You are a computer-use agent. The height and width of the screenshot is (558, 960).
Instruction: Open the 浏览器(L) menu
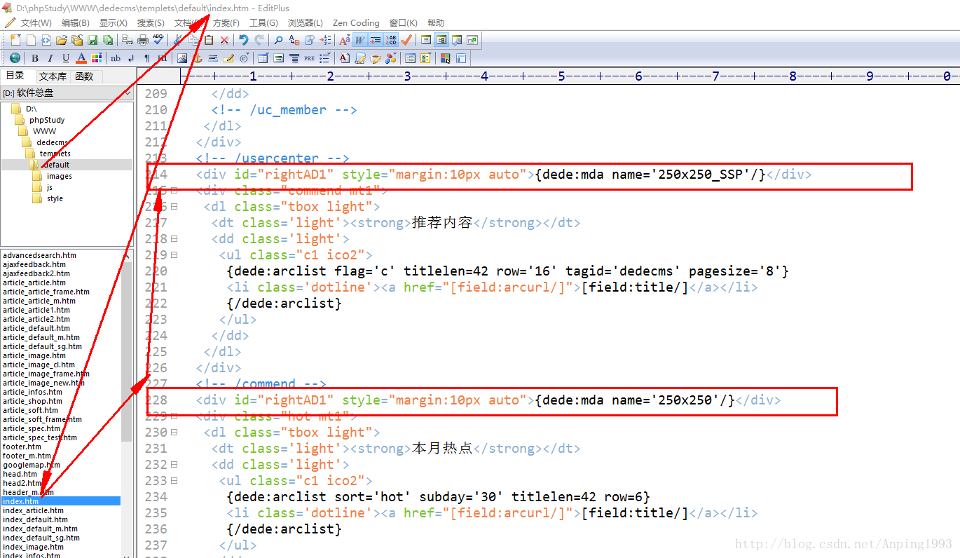306,23
